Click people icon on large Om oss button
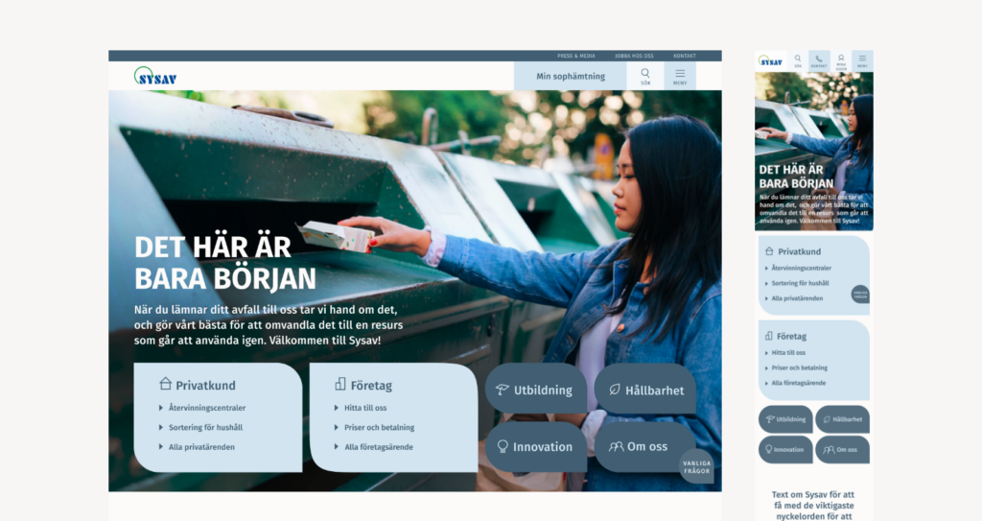The width and height of the screenshot is (982, 521). click(617, 446)
